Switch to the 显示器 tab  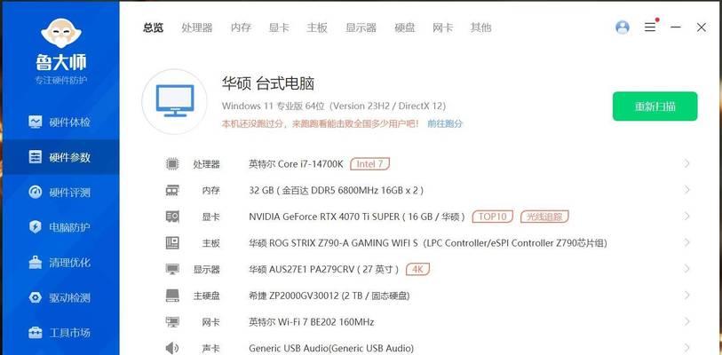coord(361,28)
